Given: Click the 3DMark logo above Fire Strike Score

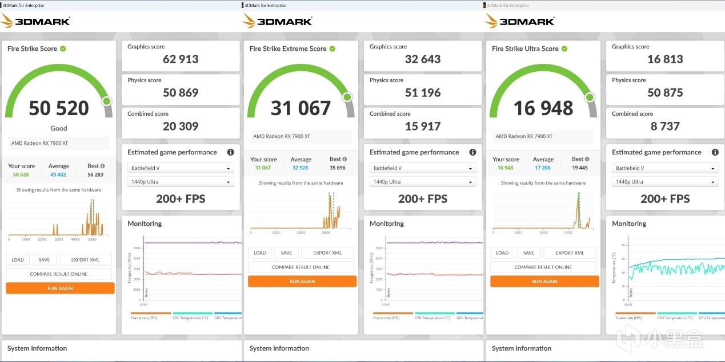Looking at the screenshot, I should pyautogui.click(x=35, y=21).
